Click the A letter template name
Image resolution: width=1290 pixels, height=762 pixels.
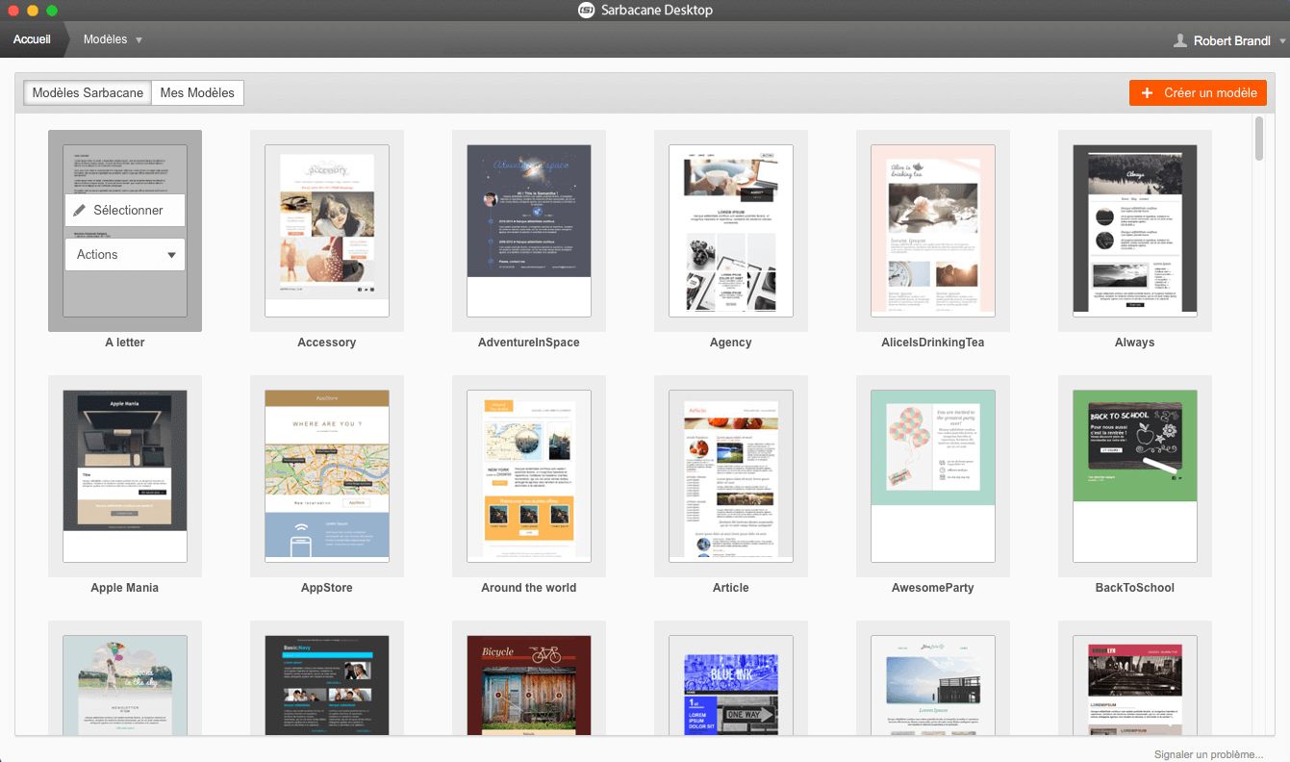click(125, 343)
